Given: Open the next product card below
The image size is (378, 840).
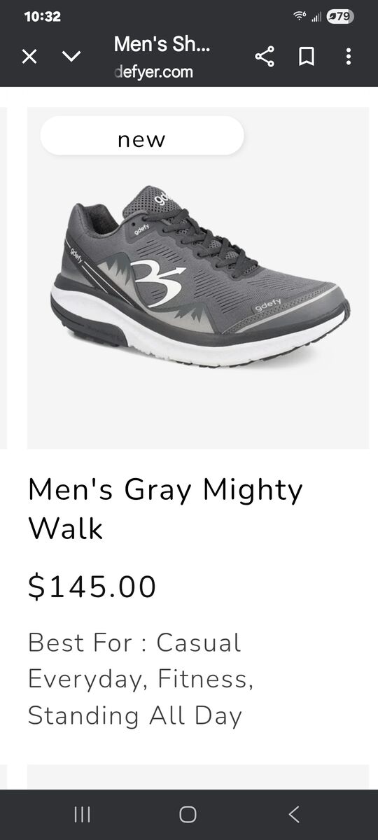Looking at the screenshot, I should [x=198, y=777].
